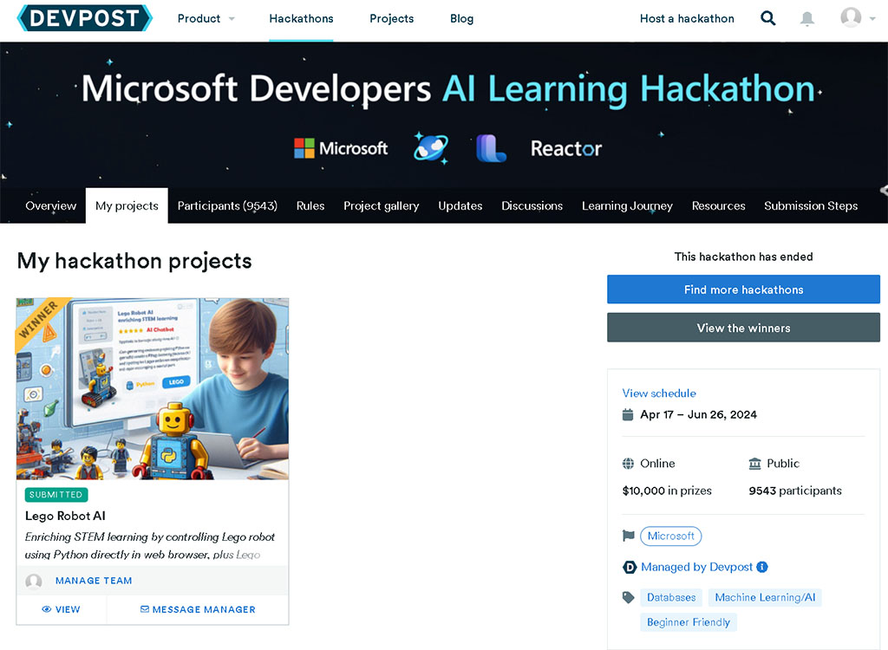Click the Reactor logo in banner
This screenshot has width=888, height=650.
point(565,148)
